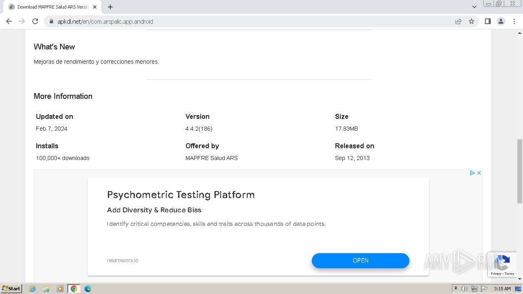Viewport: 523px width, 294px height.
Task: Select the 100,000+ downloads text
Action: tap(63, 158)
